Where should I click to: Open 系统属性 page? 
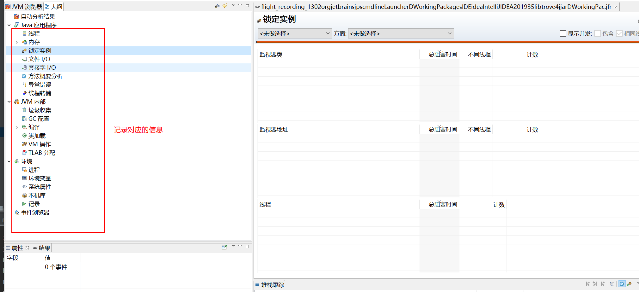pyautogui.click(x=40, y=187)
